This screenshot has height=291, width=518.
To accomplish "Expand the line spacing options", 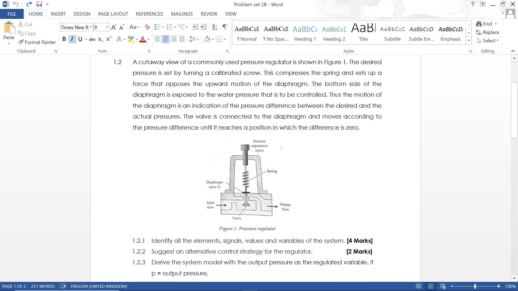I will [197, 39].
